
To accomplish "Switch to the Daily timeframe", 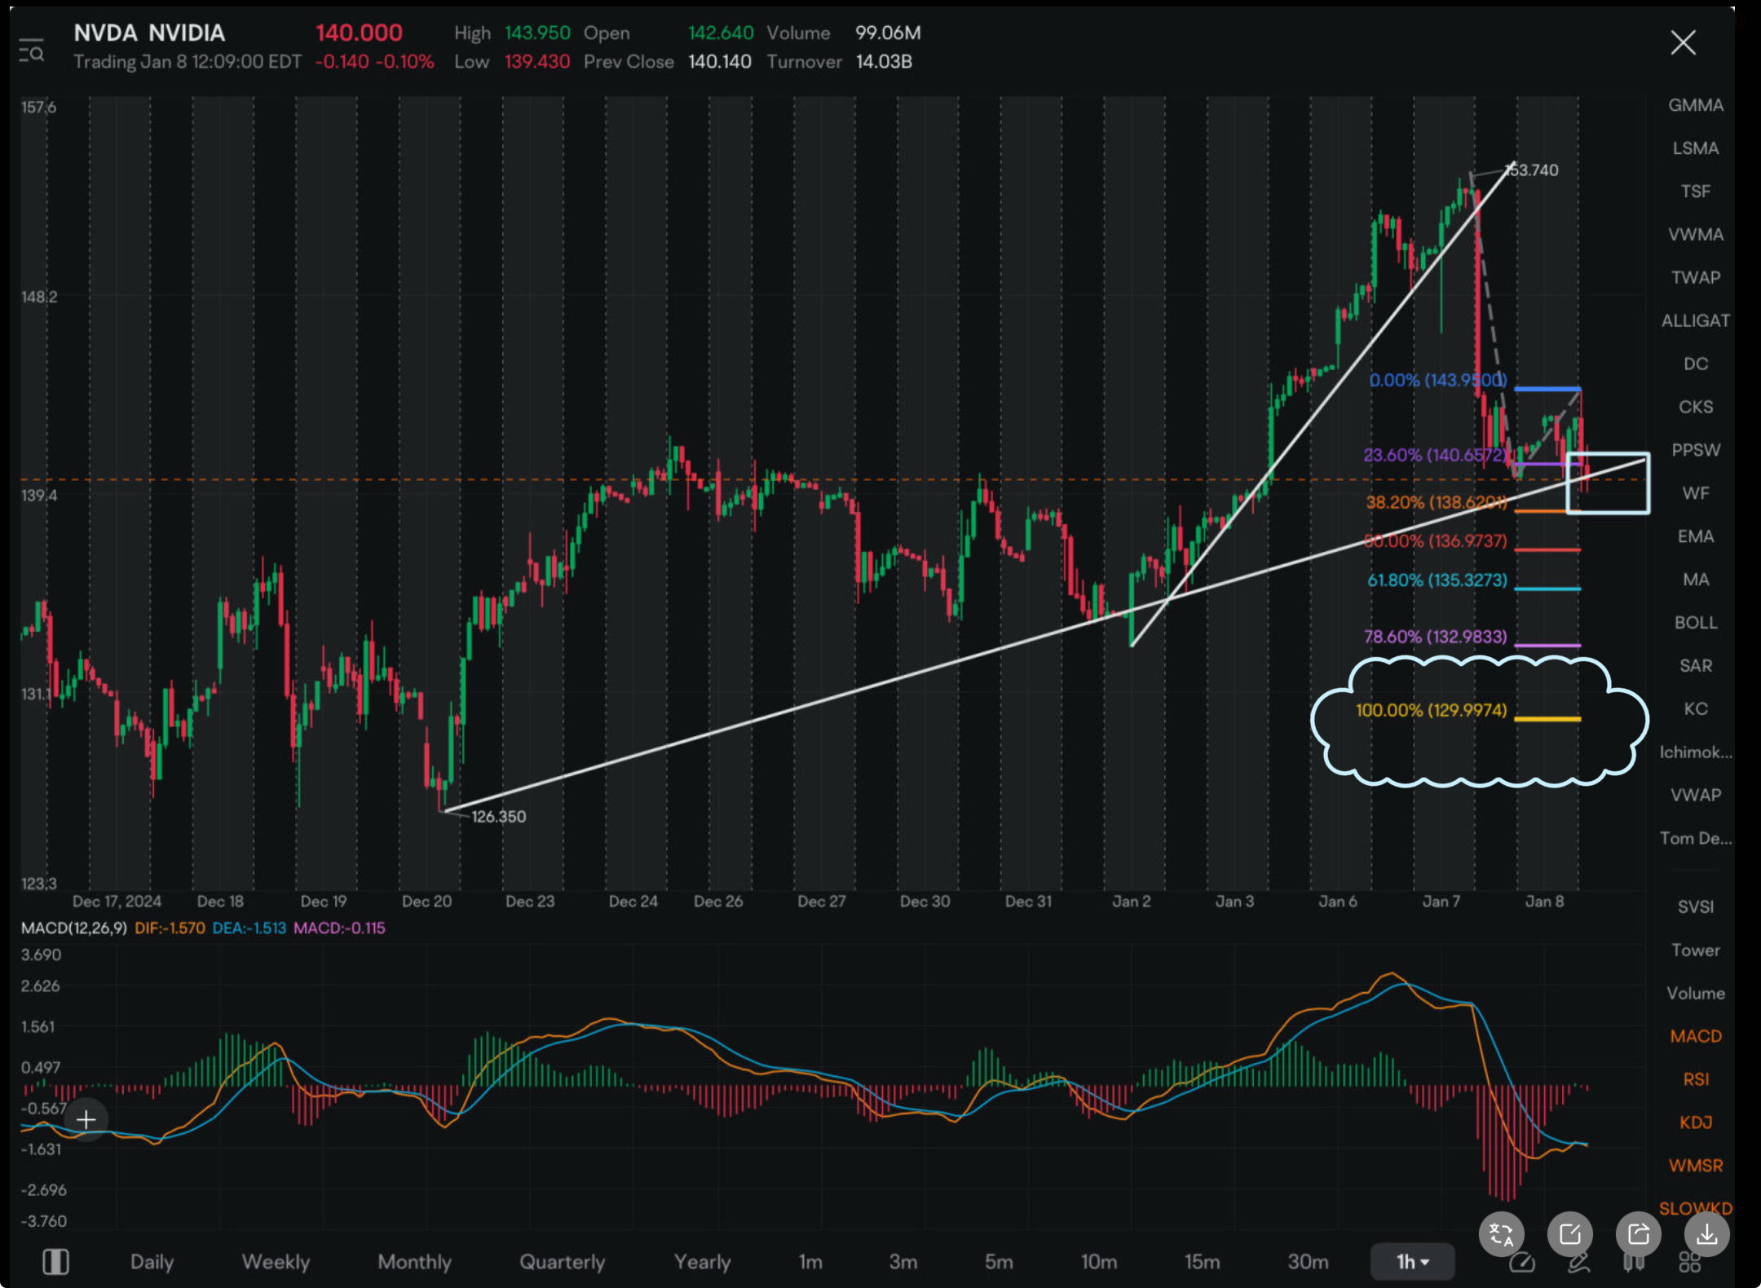I will 152,1262.
